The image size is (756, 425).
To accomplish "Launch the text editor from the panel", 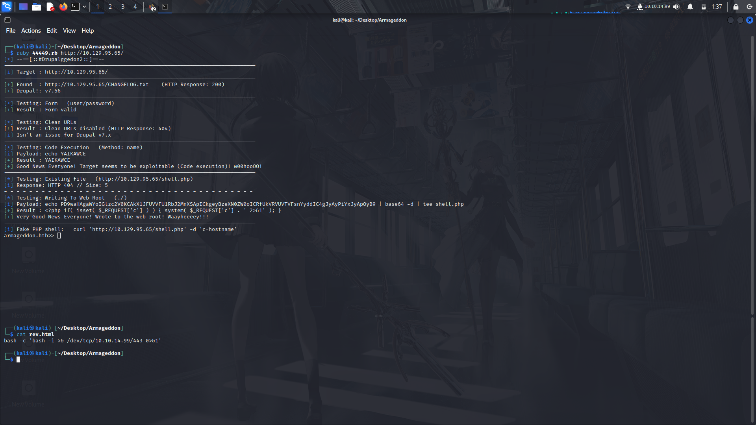I will (x=50, y=7).
